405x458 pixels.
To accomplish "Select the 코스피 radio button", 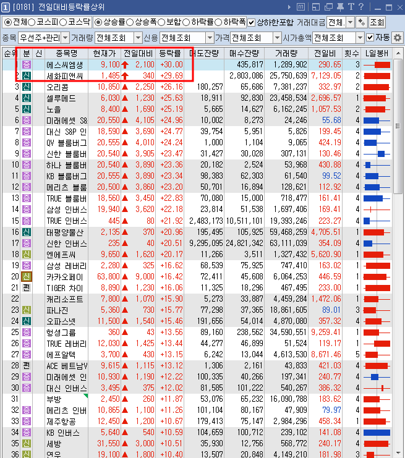I will tap(32, 22).
